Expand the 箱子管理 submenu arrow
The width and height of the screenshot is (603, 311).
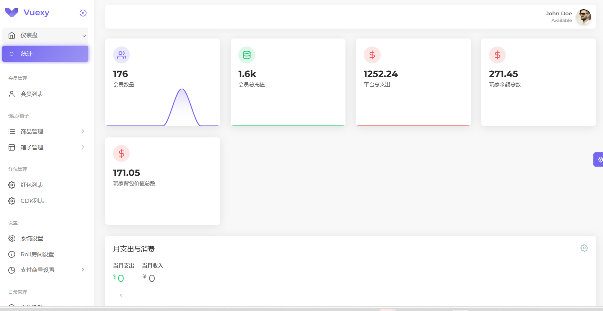coord(83,147)
